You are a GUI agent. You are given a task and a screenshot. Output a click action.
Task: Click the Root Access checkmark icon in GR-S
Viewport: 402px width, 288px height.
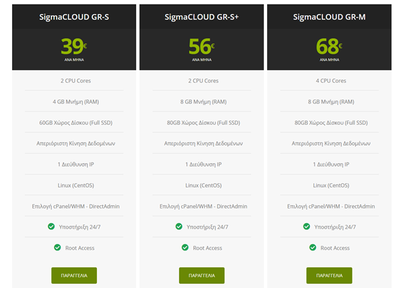coord(57,248)
